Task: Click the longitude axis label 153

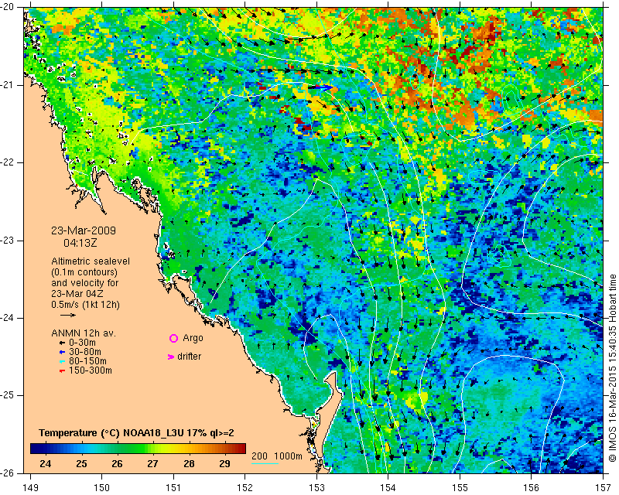Action: [x=316, y=488]
